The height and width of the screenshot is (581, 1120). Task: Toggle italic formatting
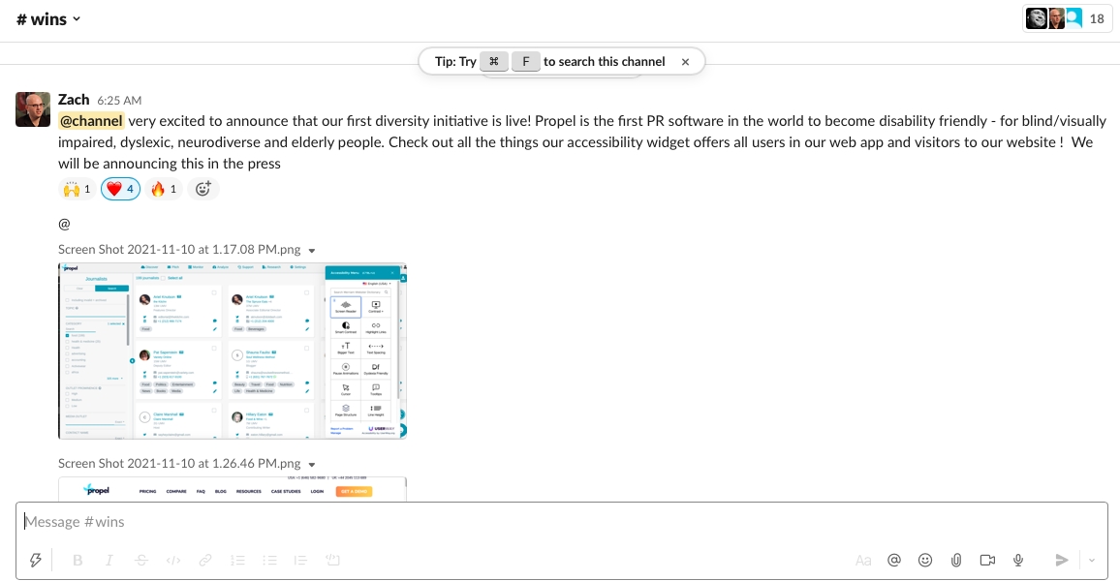(109, 561)
